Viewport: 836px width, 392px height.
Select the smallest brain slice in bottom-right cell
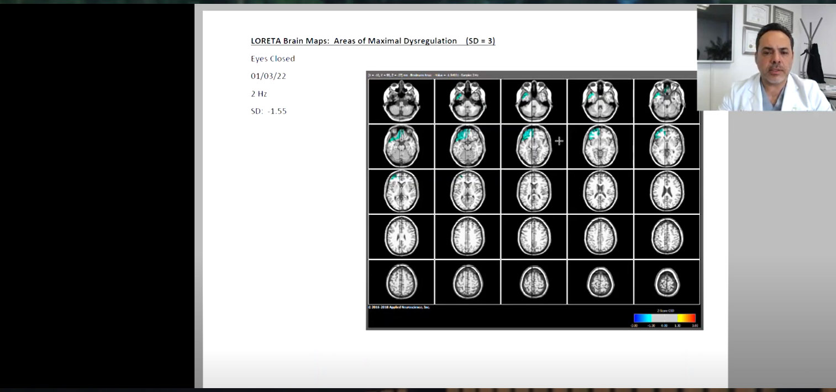coord(666,283)
